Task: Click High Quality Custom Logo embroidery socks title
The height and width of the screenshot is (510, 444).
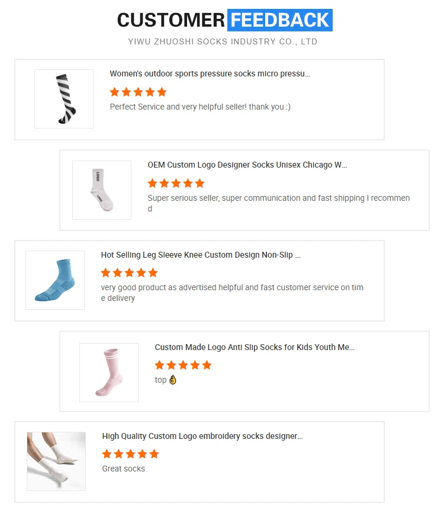Action: point(202,436)
